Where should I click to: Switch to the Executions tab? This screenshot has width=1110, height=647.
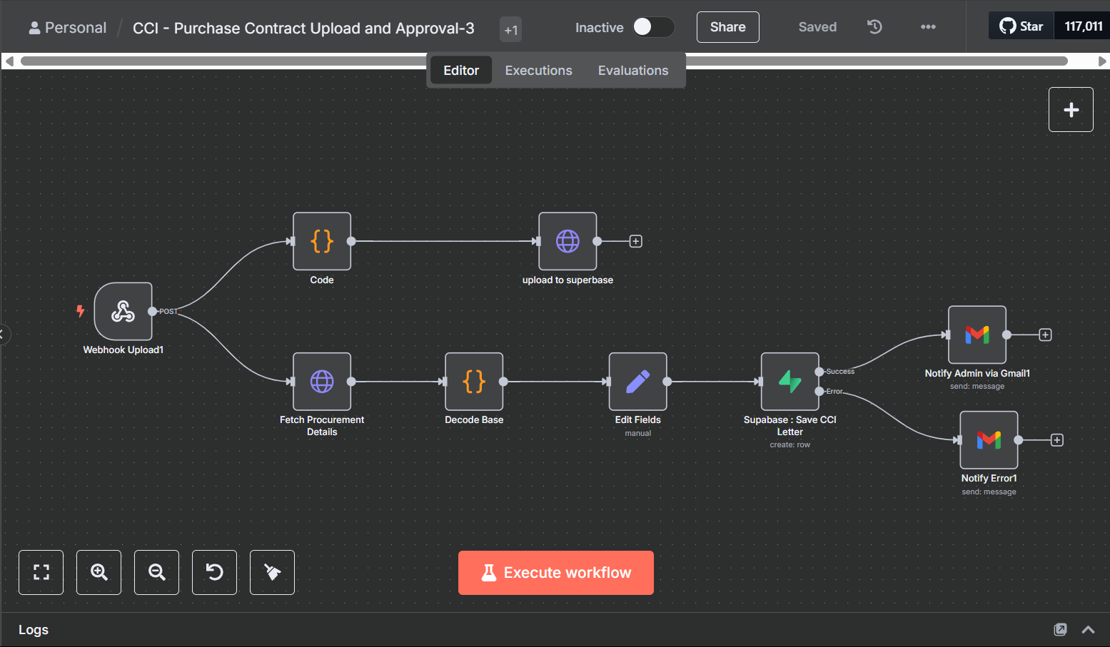pos(538,71)
